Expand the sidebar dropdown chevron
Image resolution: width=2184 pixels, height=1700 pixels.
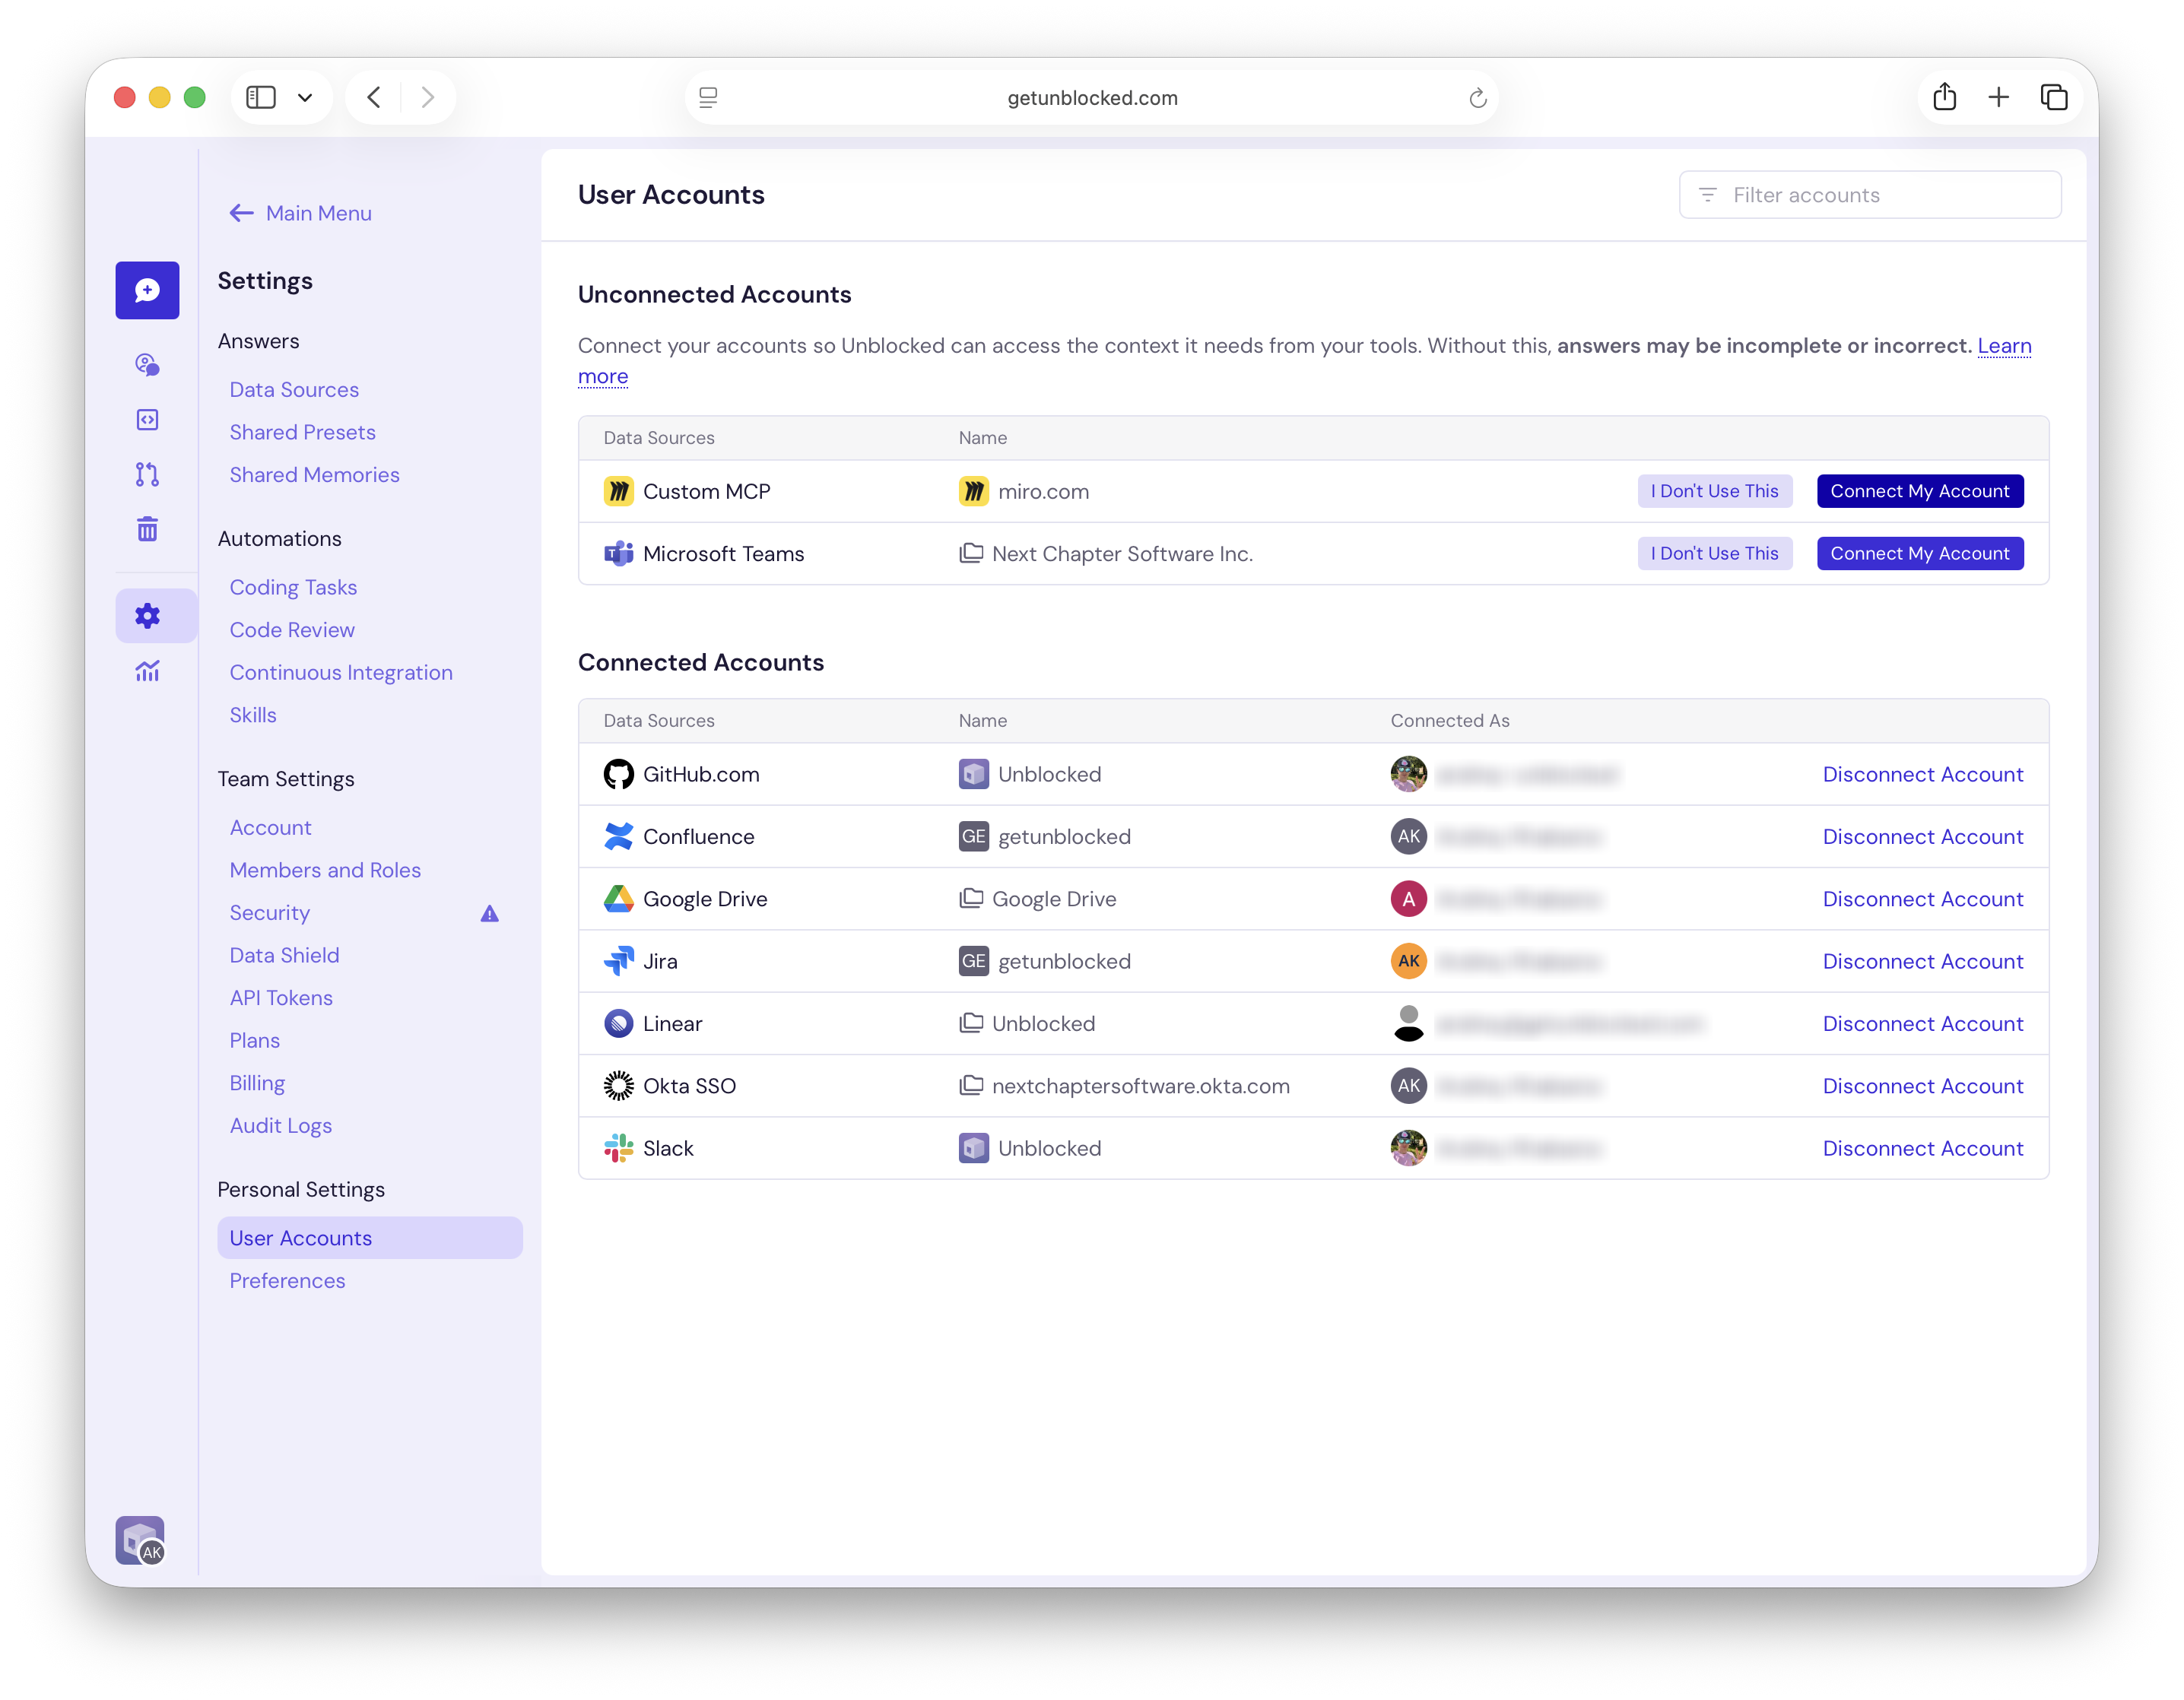click(305, 97)
